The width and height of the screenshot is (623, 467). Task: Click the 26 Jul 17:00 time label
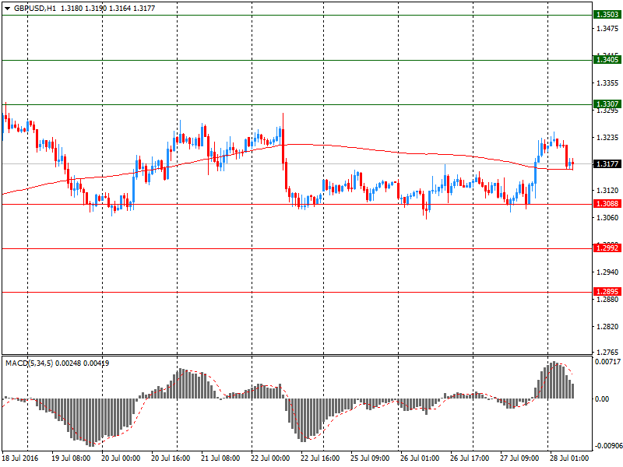coord(470,458)
